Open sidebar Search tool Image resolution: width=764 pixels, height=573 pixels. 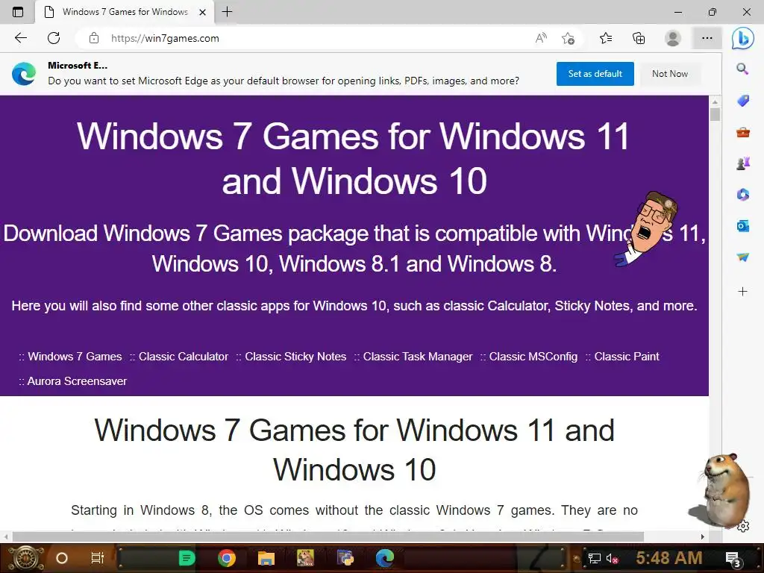742,69
